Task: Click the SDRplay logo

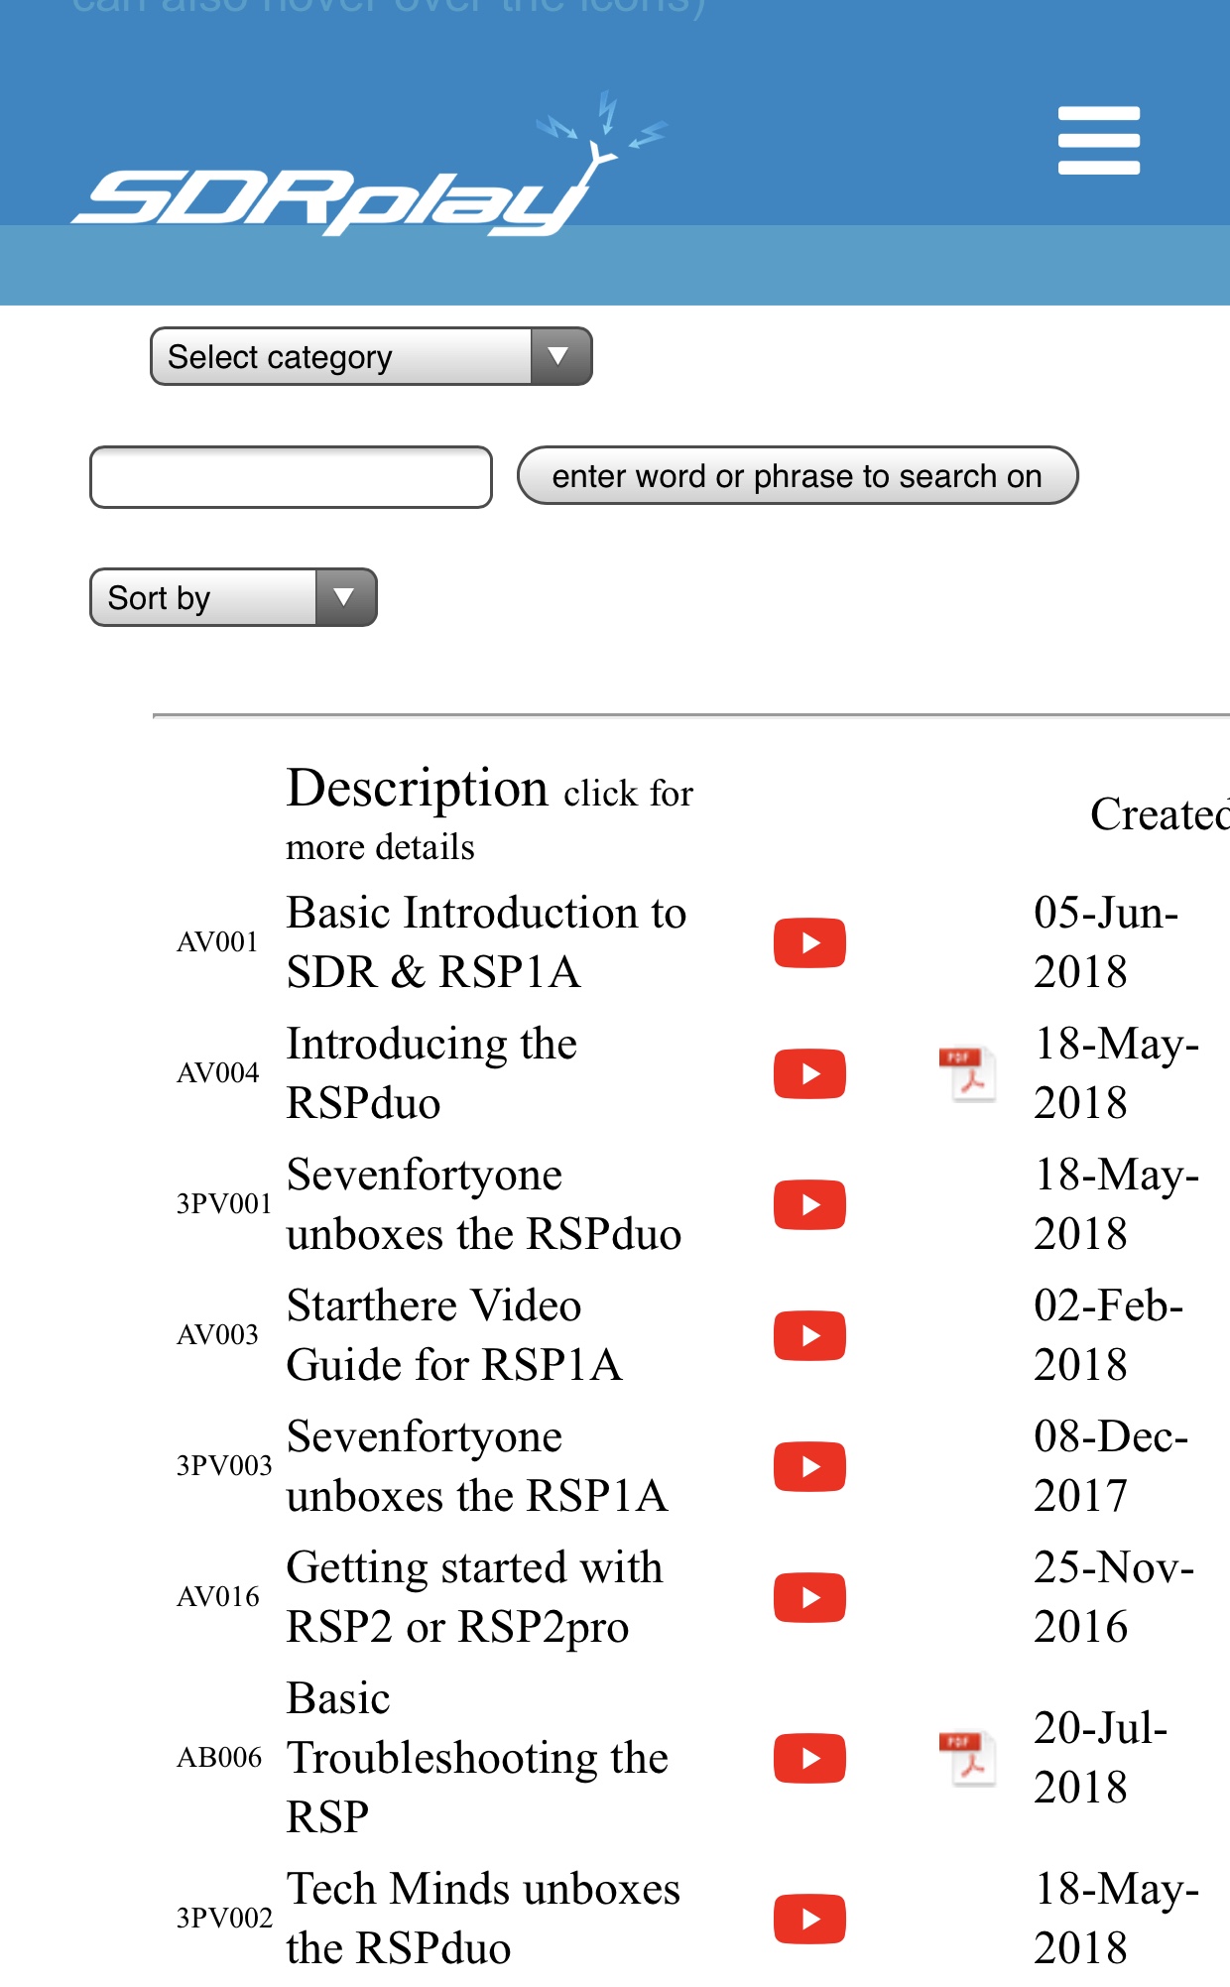Action: coord(369,165)
